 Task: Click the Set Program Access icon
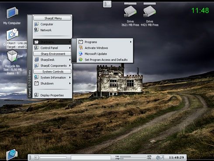[81, 60]
